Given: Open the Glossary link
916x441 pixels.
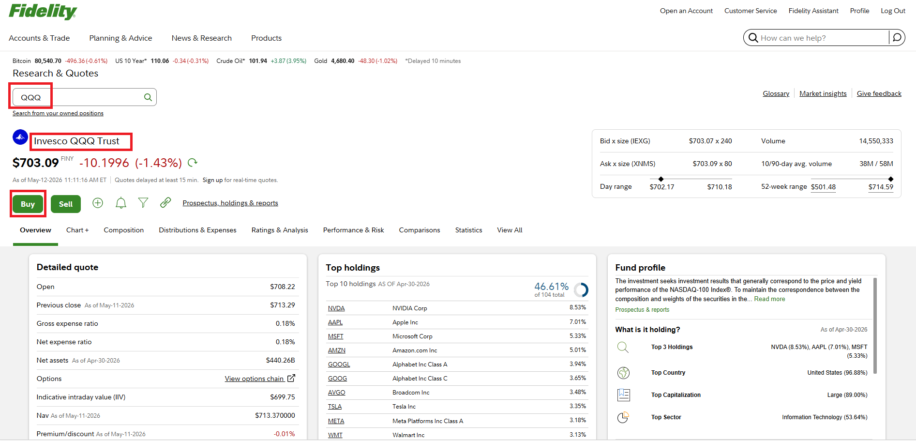Looking at the screenshot, I should click(776, 93).
